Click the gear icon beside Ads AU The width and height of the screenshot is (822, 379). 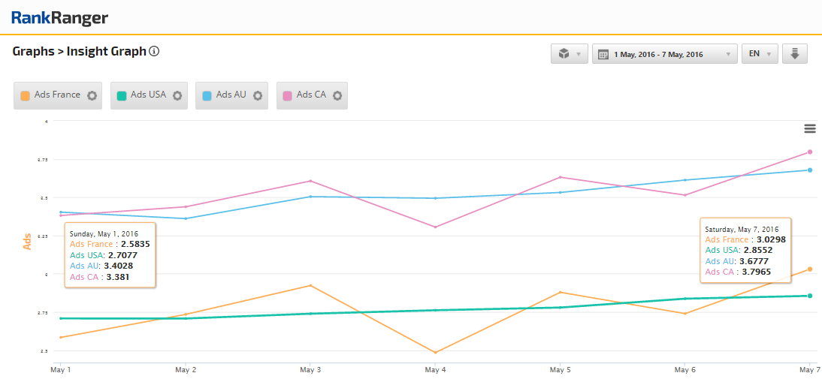(x=258, y=95)
